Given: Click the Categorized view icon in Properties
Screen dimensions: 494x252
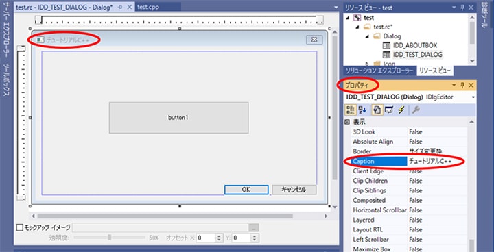Looking at the screenshot, I should coord(351,110).
